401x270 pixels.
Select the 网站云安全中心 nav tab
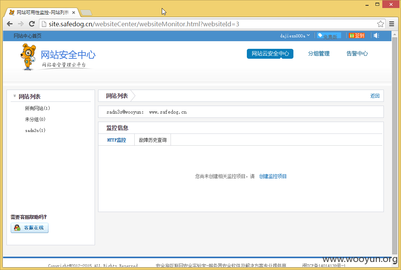270,54
